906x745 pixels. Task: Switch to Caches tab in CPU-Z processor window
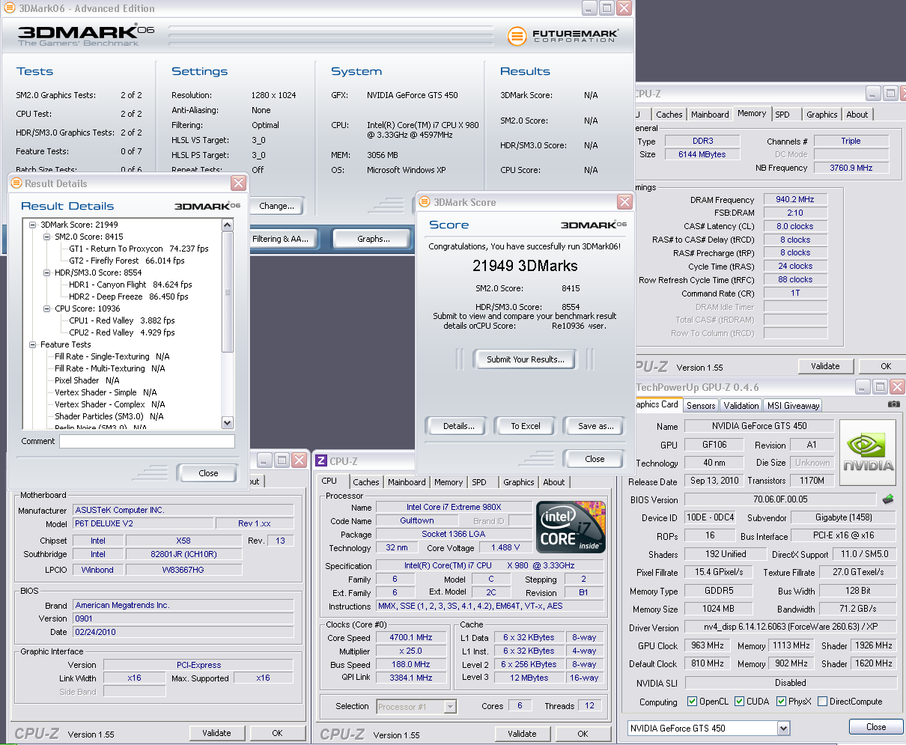pyautogui.click(x=366, y=482)
